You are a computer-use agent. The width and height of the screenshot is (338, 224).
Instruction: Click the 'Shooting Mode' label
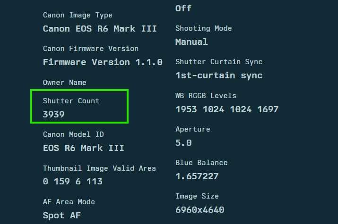204,28
